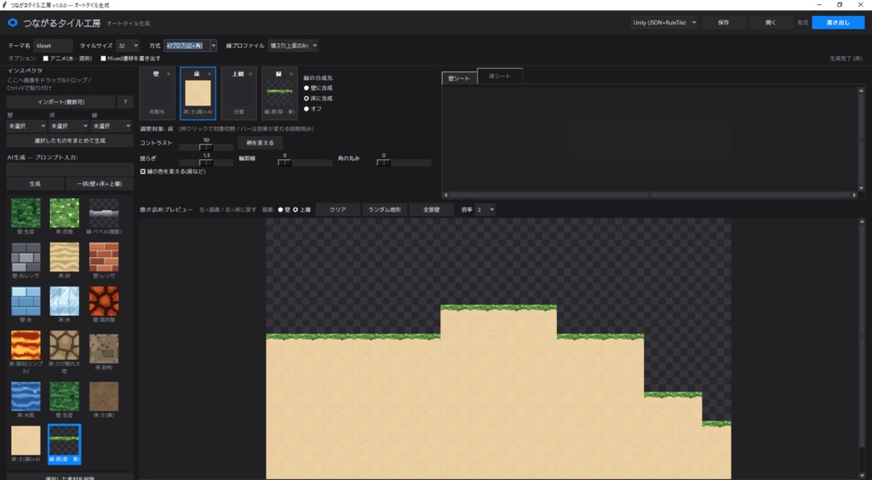Click the コントラスト slider handle
This screenshot has width=872, height=480.
point(206,147)
